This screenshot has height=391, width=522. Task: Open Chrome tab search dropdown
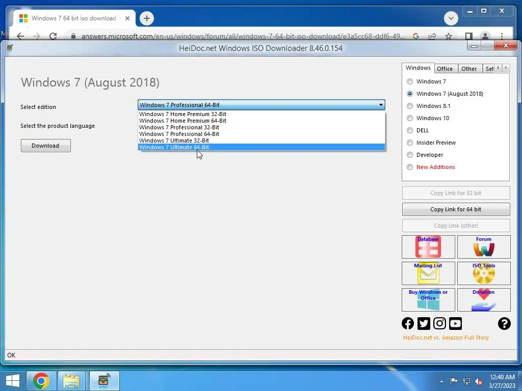(x=451, y=18)
